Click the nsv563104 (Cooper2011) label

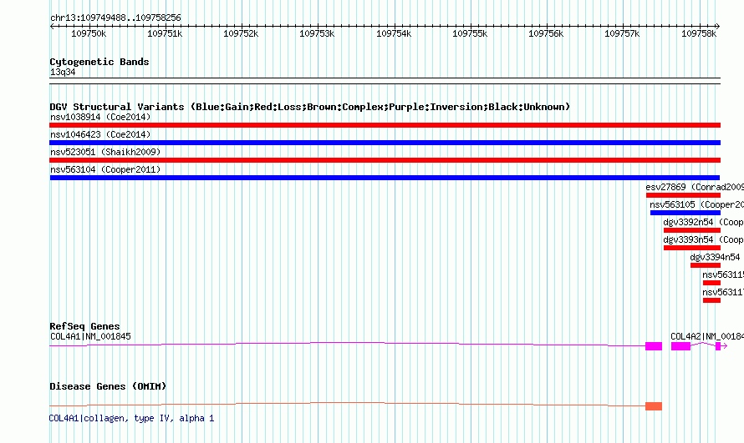(105, 169)
